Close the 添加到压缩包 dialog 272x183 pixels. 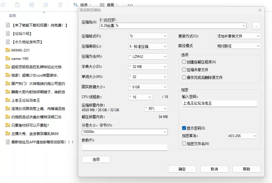click(x=260, y=10)
